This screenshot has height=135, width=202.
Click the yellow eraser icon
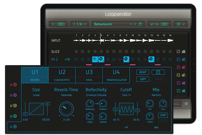pos(183,75)
